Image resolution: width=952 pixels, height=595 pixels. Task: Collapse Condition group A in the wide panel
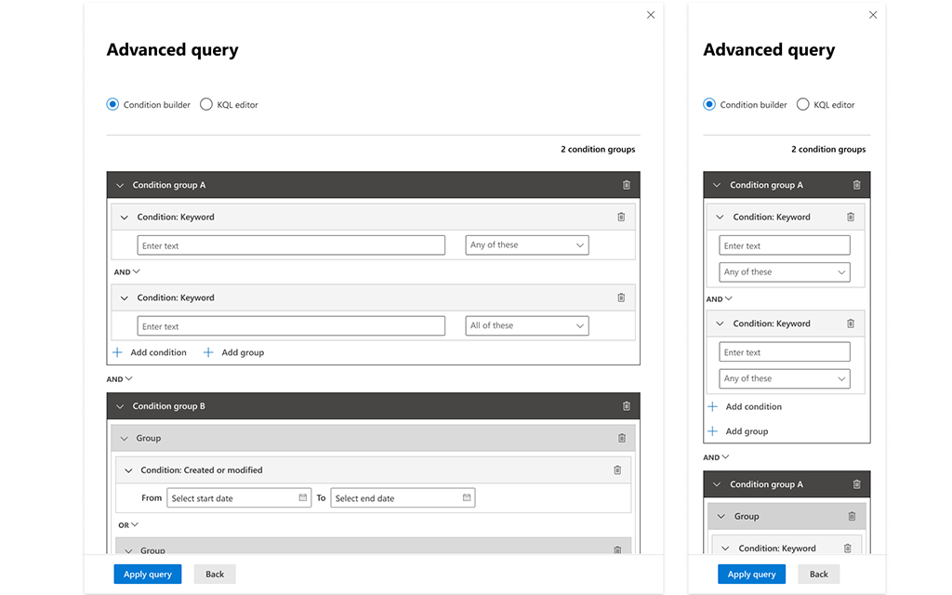click(120, 185)
